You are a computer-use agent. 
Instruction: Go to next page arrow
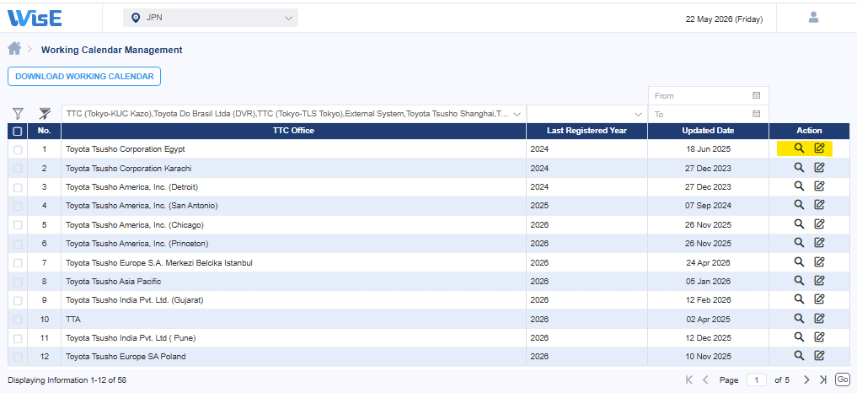(x=806, y=380)
